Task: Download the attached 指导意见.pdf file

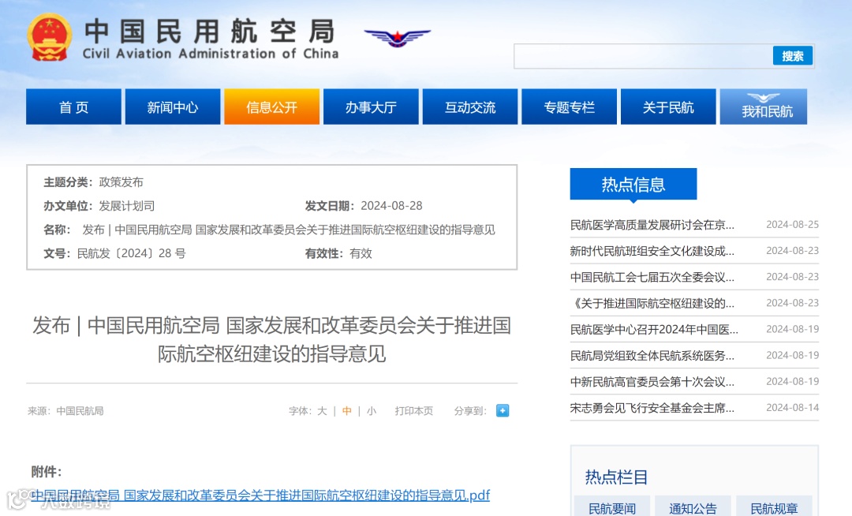Action: (x=260, y=495)
